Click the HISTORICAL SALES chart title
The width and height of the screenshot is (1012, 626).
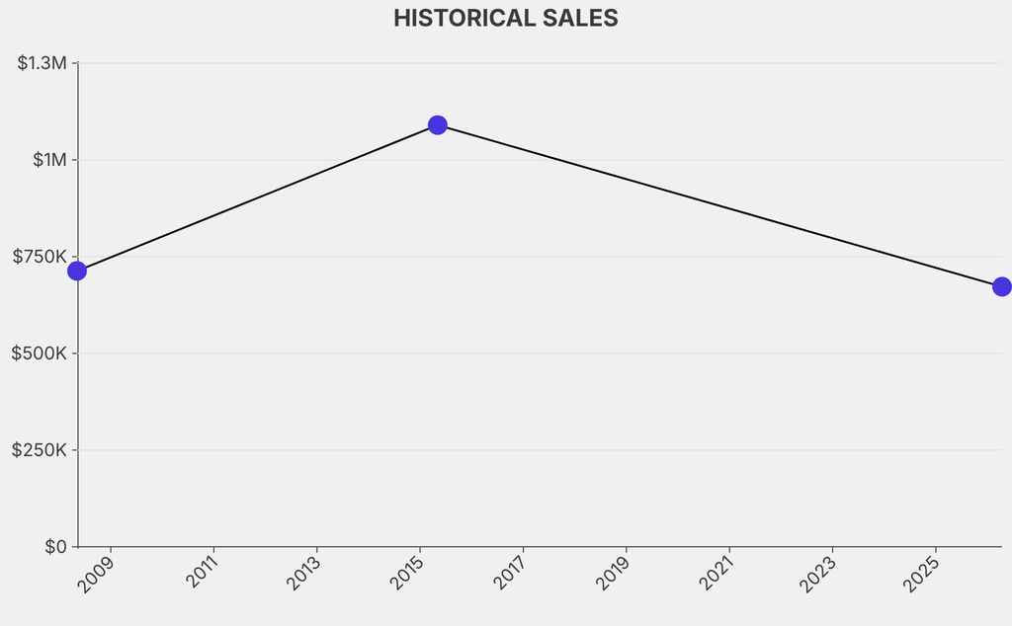(506, 19)
